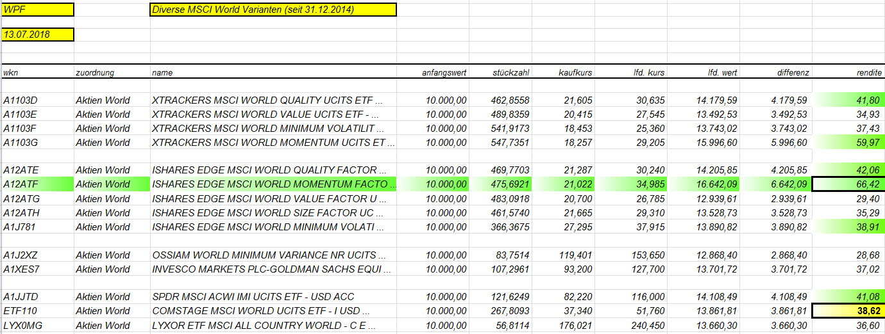Select differenz value 6.642,09

coord(776,184)
